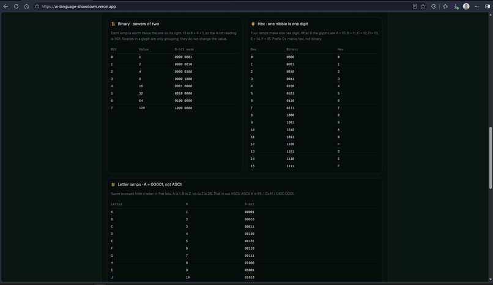The width and height of the screenshot is (493, 285).
Task: Click the 'Letter' column header
Action: pyautogui.click(x=116, y=204)
